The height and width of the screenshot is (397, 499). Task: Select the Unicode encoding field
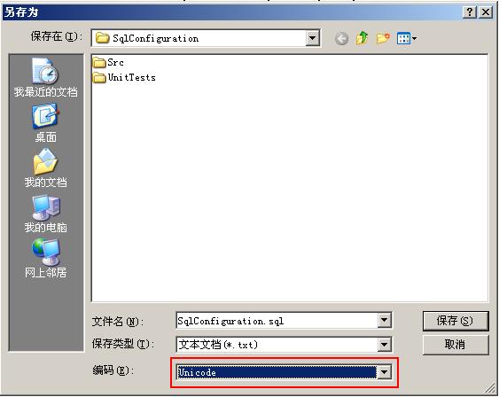(x=277, y=372)
